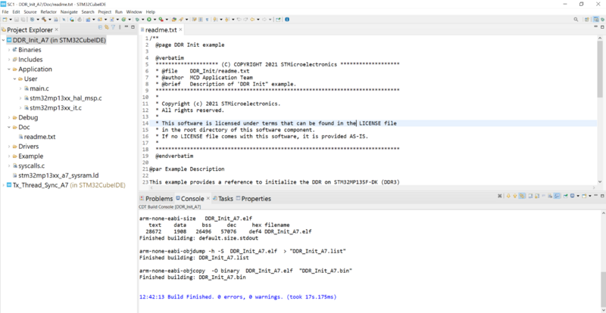This screenshot has height=313, width=606.
Task: Close the Project Explorer view tab
Action: 56,29
